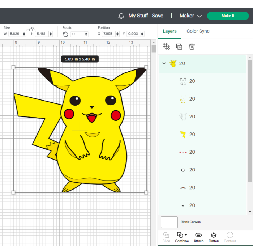This screenshot has height=246, width=253.
Task: Click Save in the header
Action: coord(158,16)
